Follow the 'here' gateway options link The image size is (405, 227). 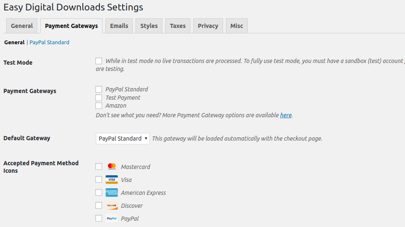coord(286,115)
